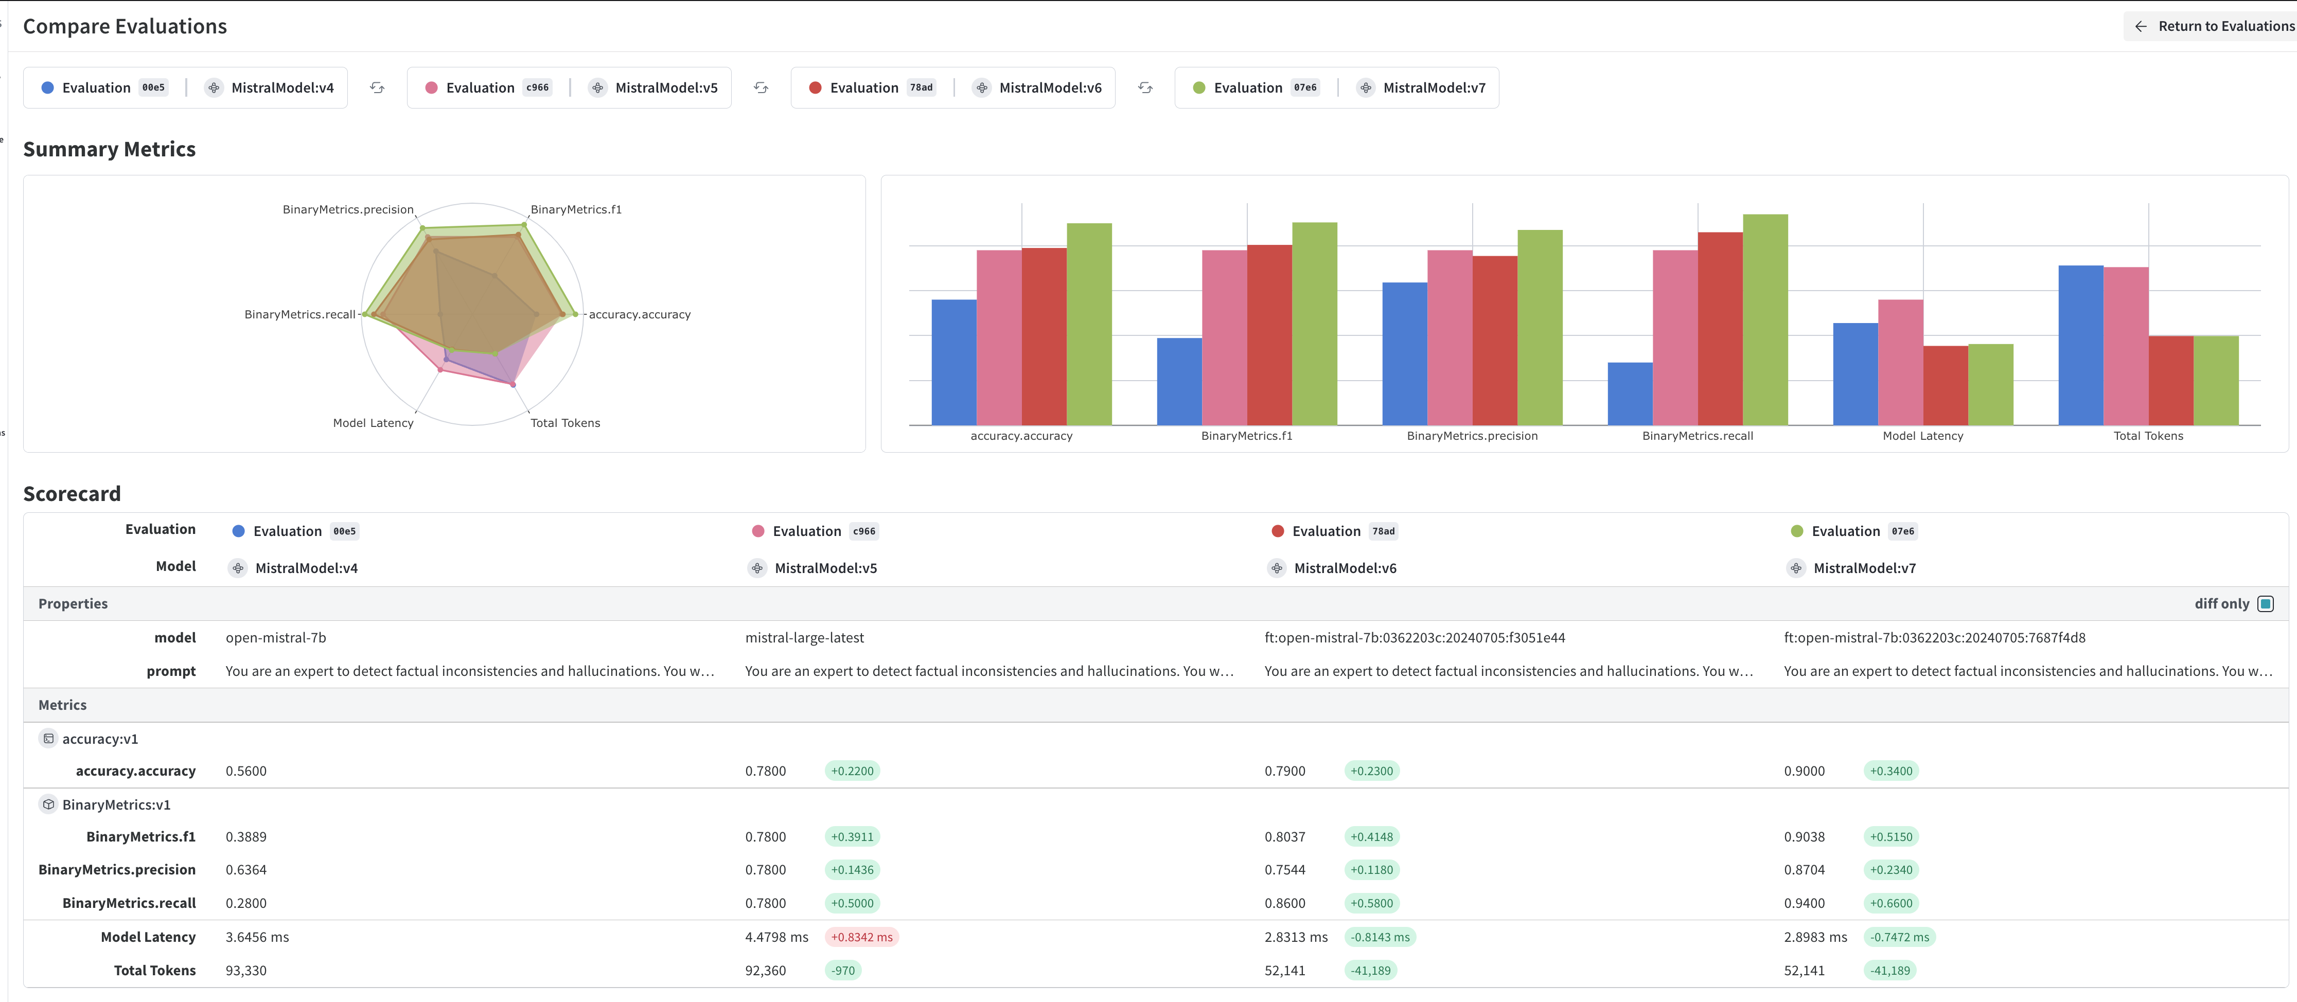Viewport: 2297px width, 1002px height.
Task: Click accuracy.accuracy label on bar chart
Action: pyautogui.click(x=1021, y=436)
